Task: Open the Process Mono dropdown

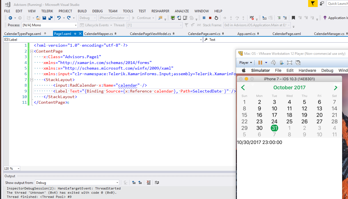Action: pyautogui.click(x=76, y=25)
